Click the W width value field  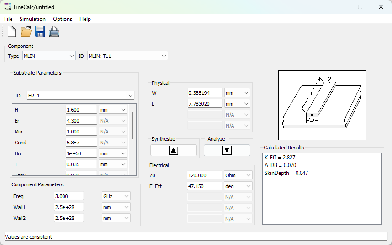(x=205, y=93)
